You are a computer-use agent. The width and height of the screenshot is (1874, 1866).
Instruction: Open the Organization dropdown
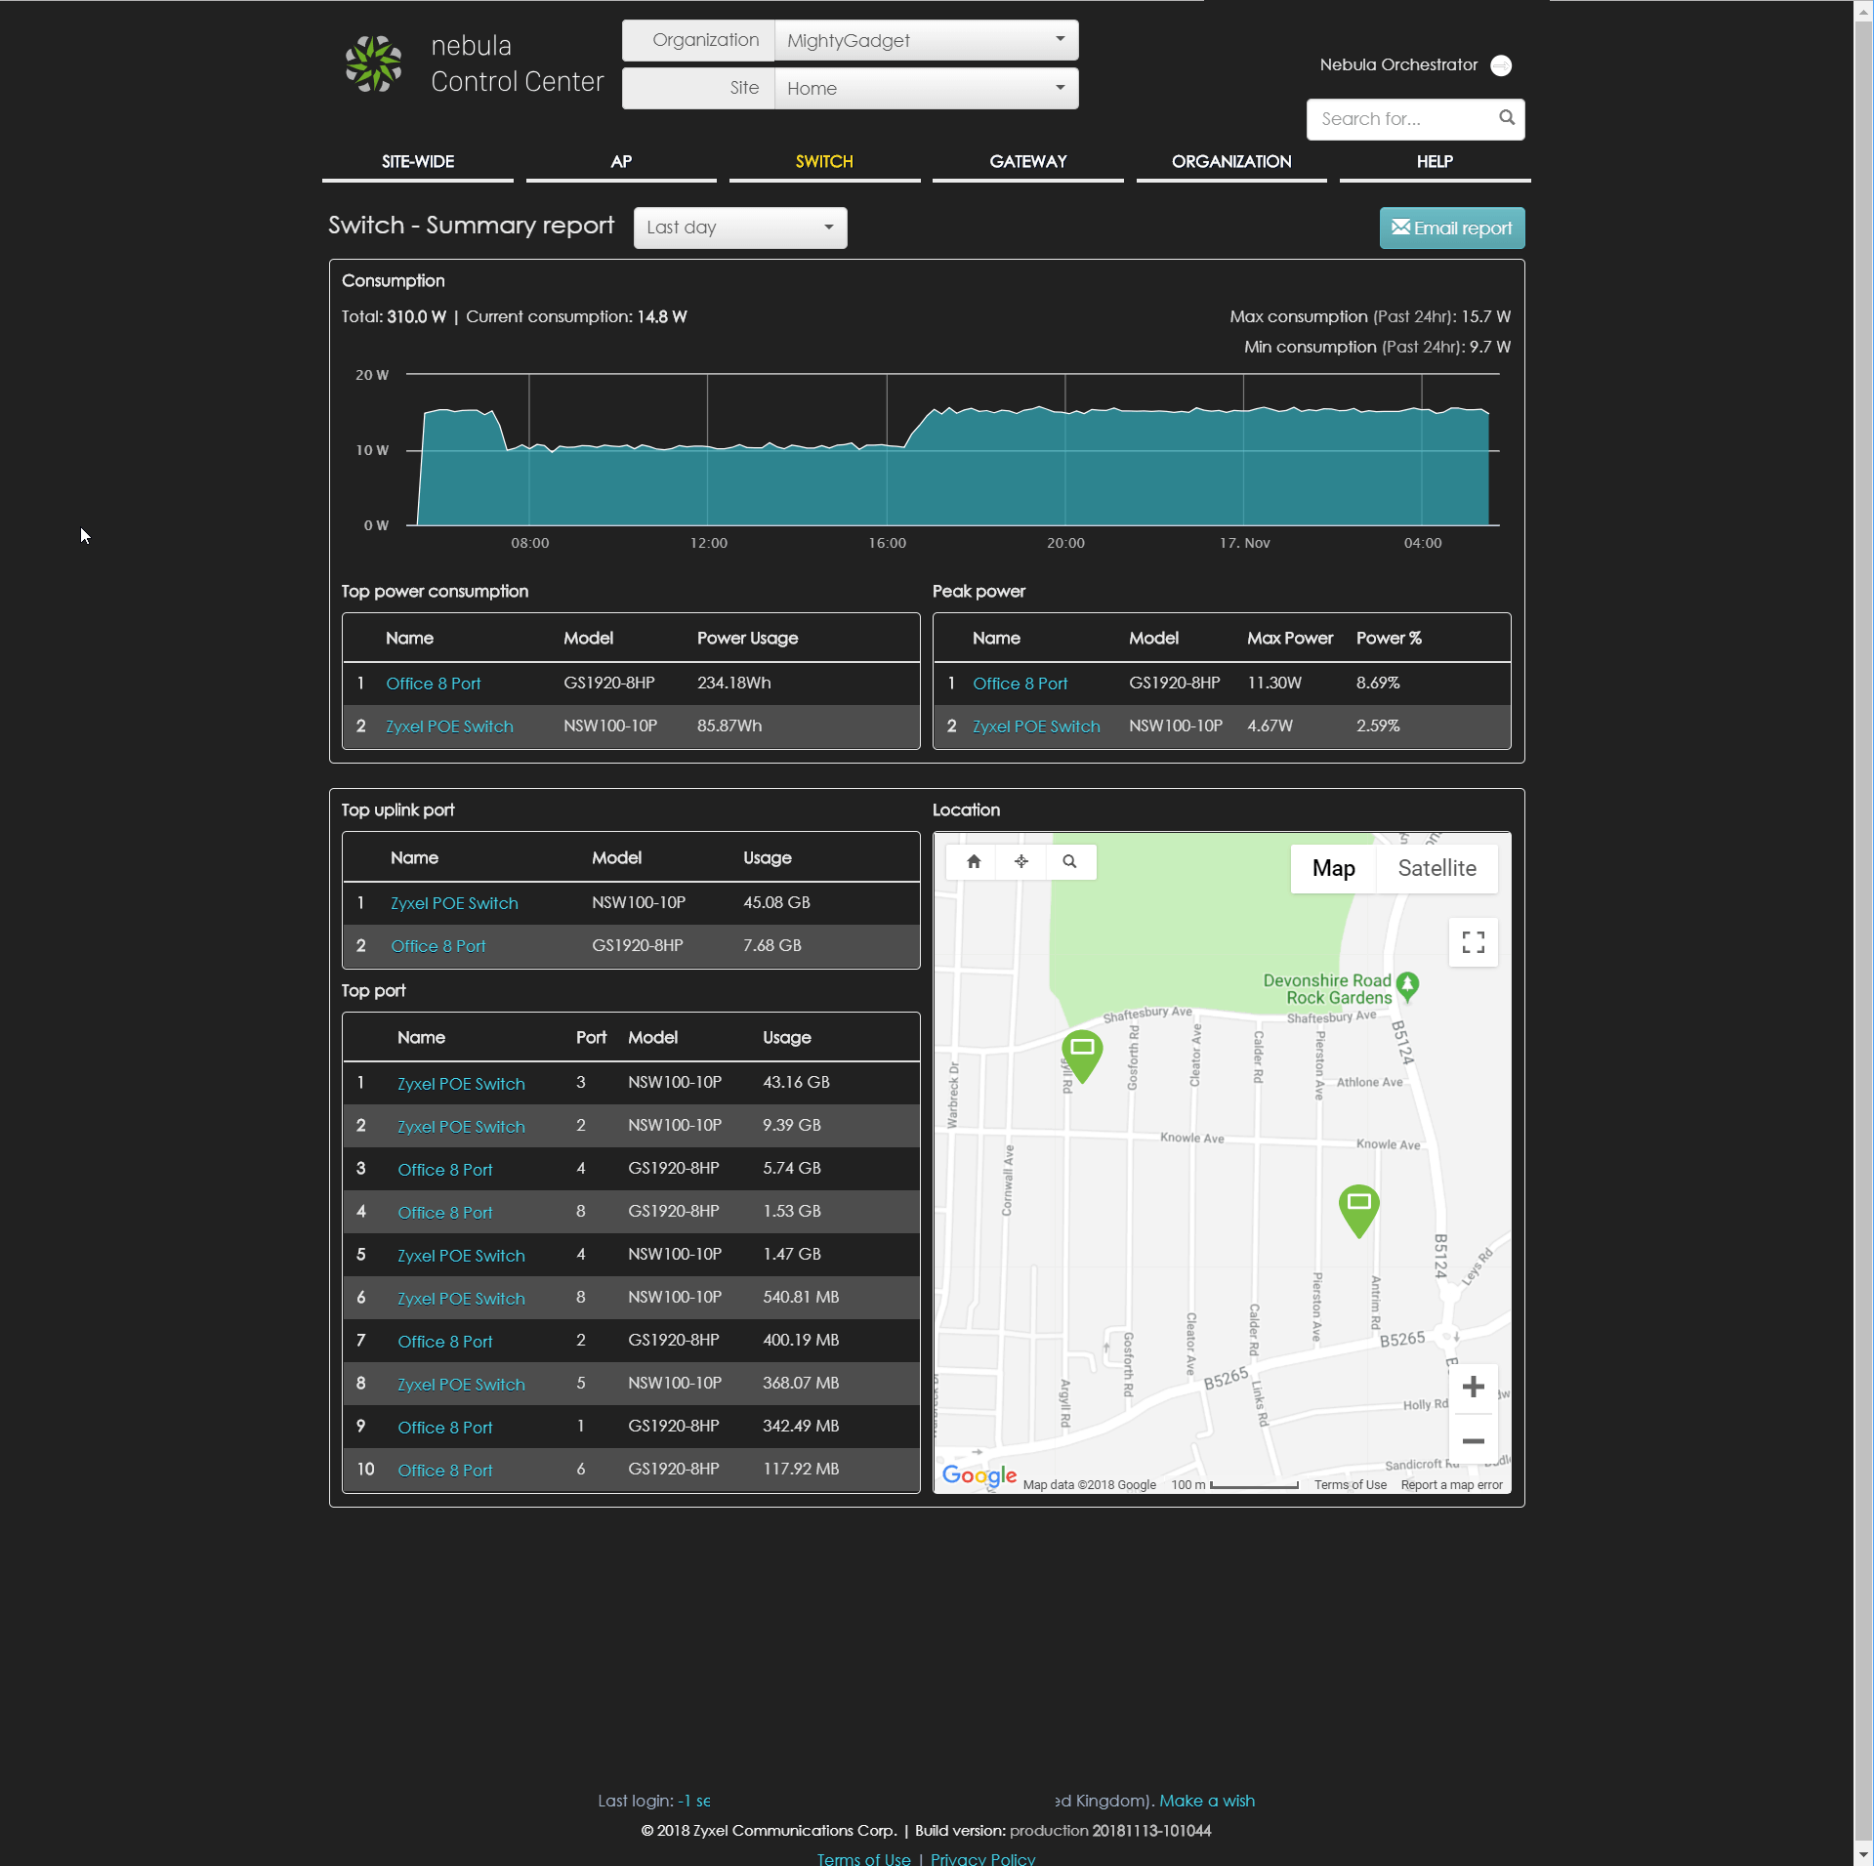(x=925, y=41)
